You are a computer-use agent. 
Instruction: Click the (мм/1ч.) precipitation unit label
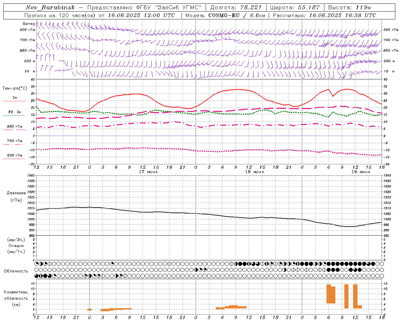[16, 252]
